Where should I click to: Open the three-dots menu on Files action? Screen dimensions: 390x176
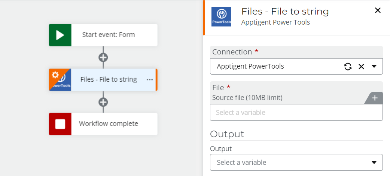click(x=150, y=79)
